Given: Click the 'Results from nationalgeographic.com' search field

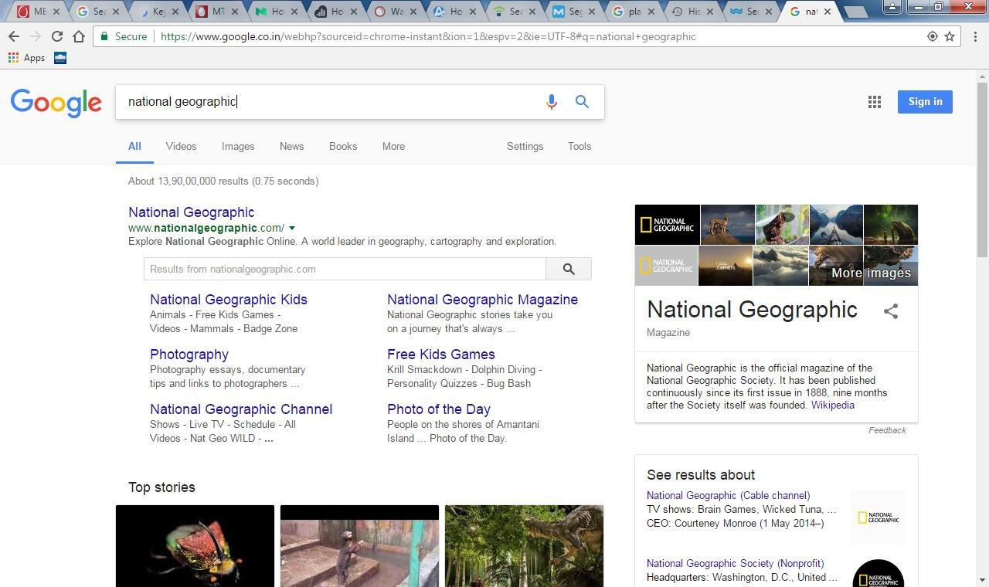Looking at the screenshot, I should click(345, 269).
